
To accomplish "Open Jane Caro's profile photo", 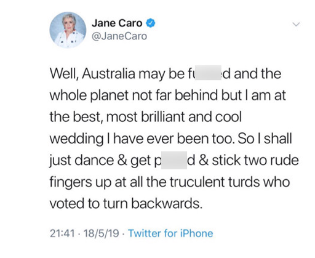I will tap(68, 30).
